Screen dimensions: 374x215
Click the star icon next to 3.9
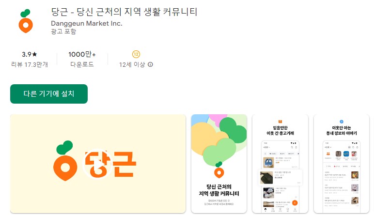click(x=34, y=54)
